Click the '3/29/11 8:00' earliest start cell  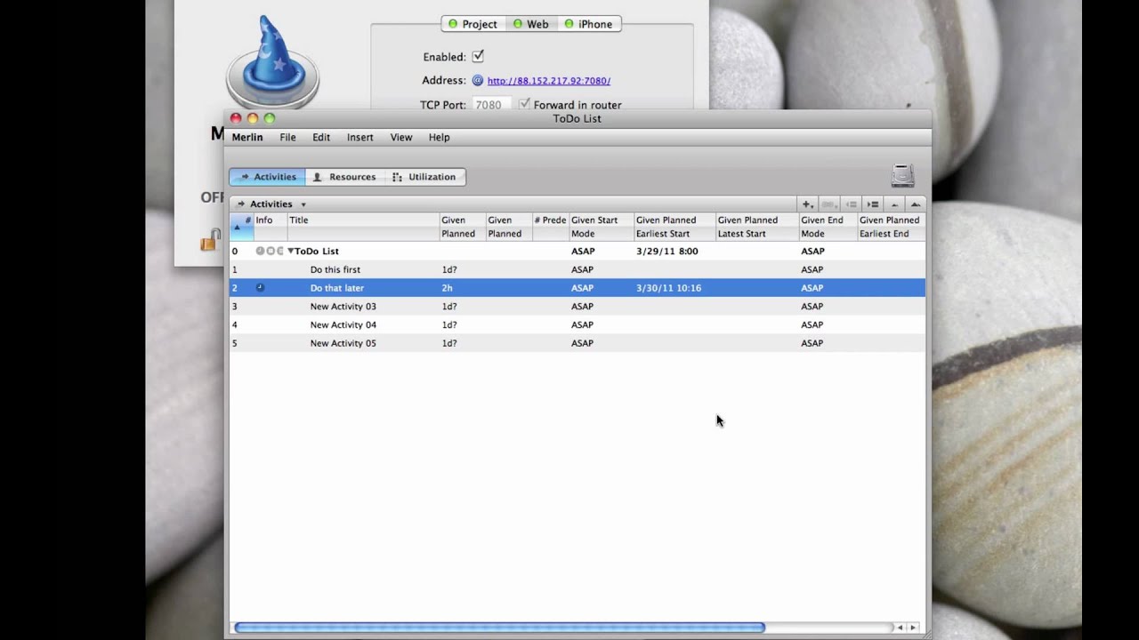click(x=666, y=251)
